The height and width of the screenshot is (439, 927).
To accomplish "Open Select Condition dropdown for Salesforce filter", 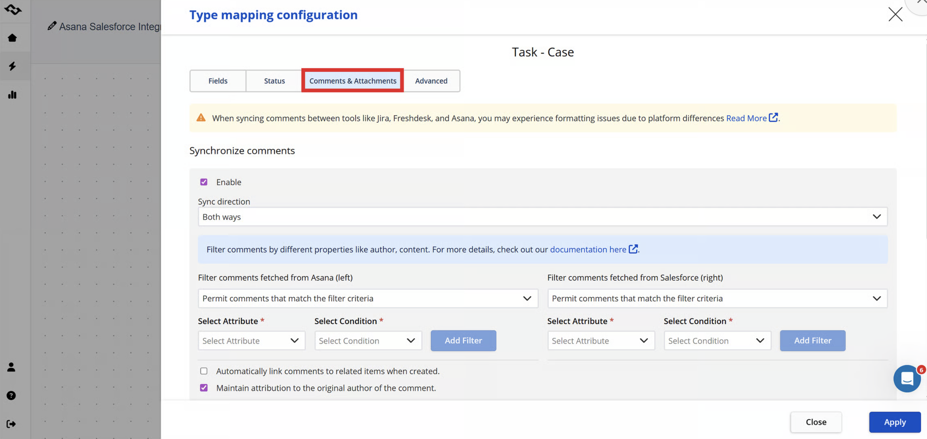I will pyautogui.click(x=717, y=341).
